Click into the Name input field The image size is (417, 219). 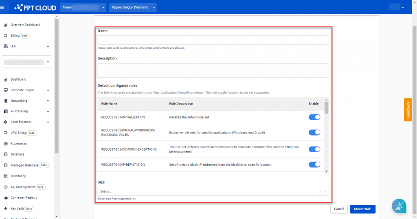point(213,40)
